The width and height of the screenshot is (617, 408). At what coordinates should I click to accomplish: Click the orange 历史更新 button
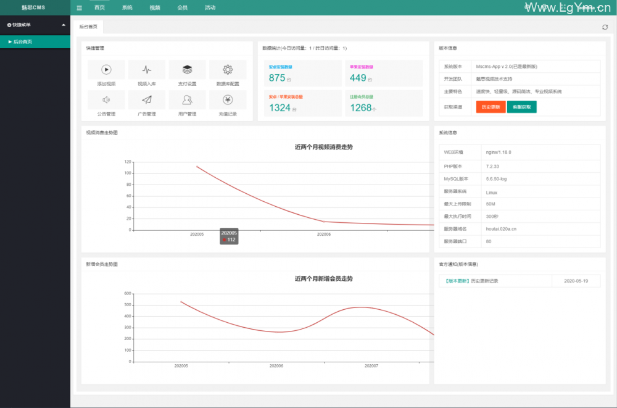coord(491,107)
